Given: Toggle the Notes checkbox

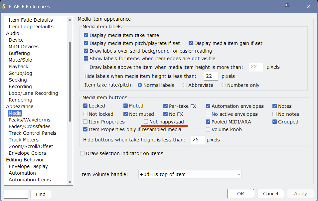Looking at the screenshot, I should point(275,106).
